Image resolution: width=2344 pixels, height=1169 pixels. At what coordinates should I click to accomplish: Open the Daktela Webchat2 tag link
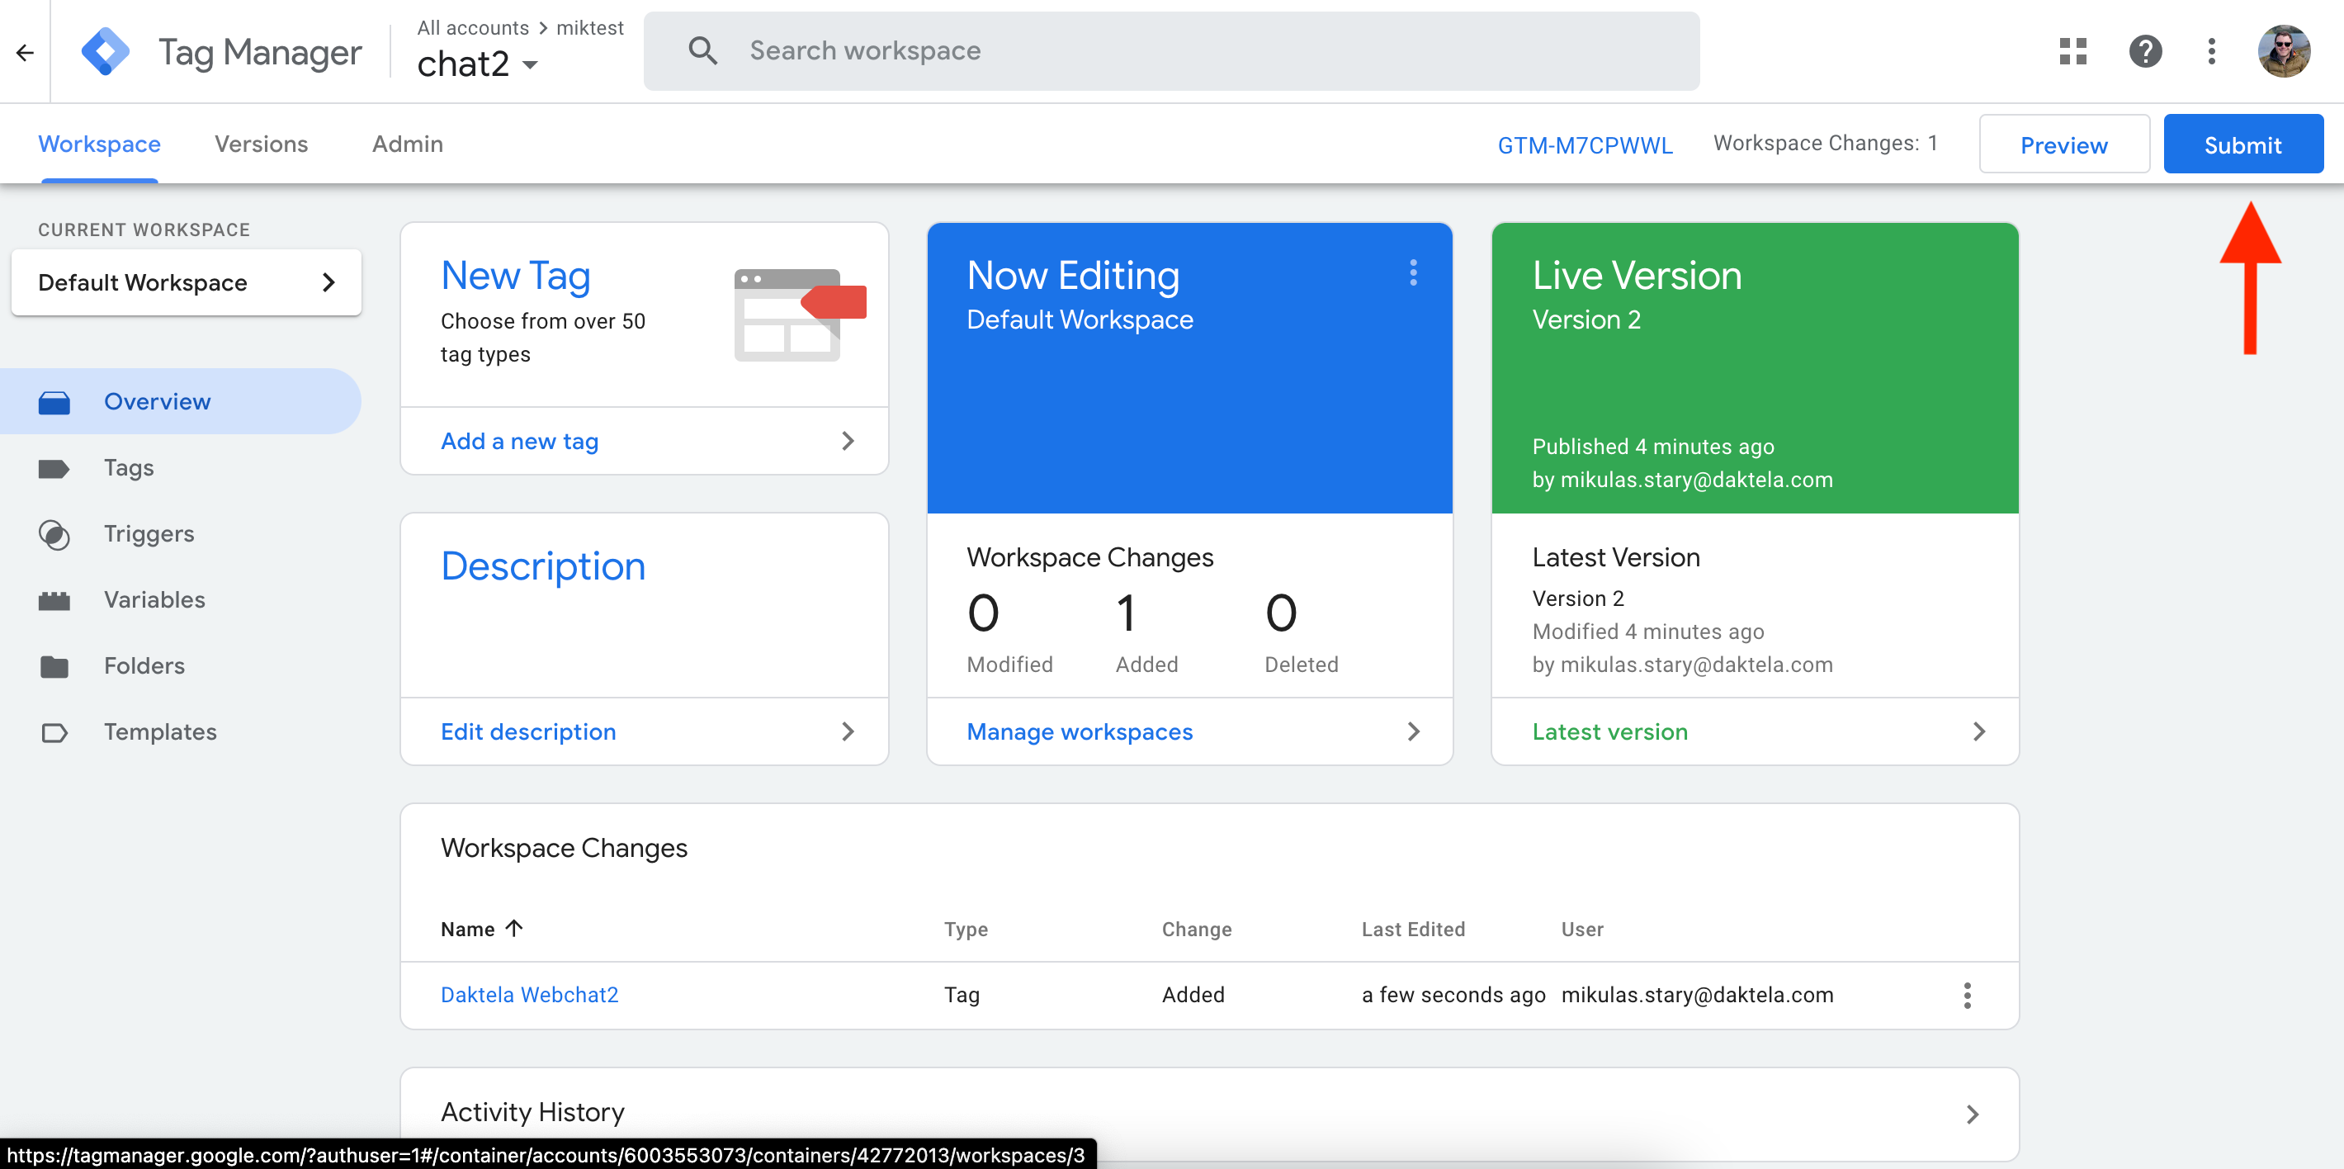(529, 995)
